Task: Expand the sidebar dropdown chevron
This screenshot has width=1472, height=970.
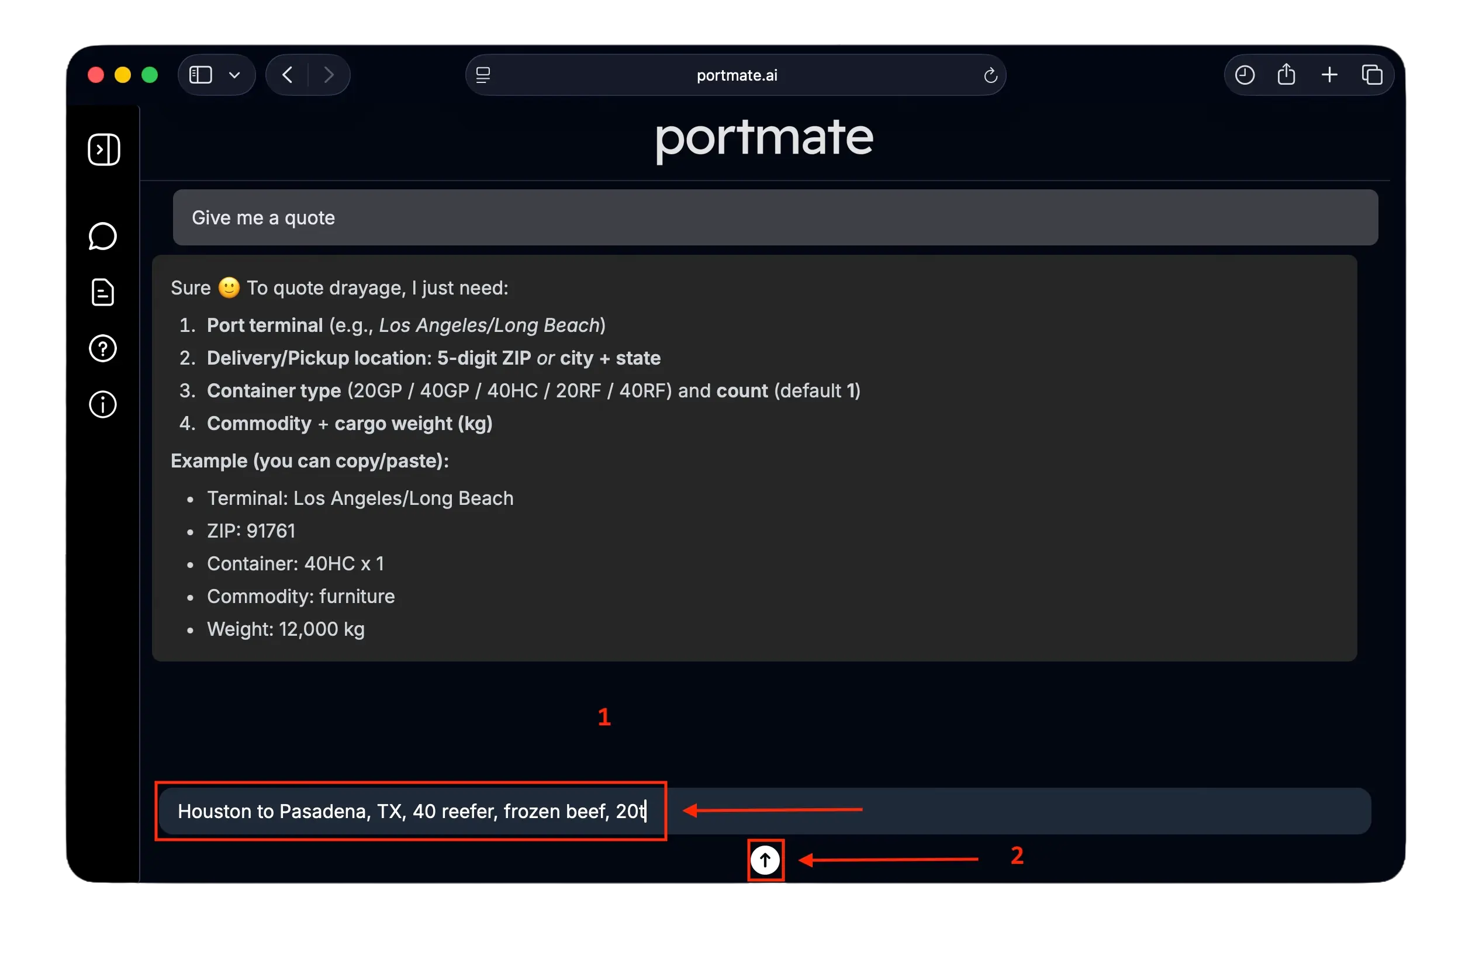Action: pos(234,75)
